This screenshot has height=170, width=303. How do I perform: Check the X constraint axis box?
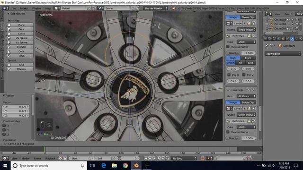click(x=4, y=126)
